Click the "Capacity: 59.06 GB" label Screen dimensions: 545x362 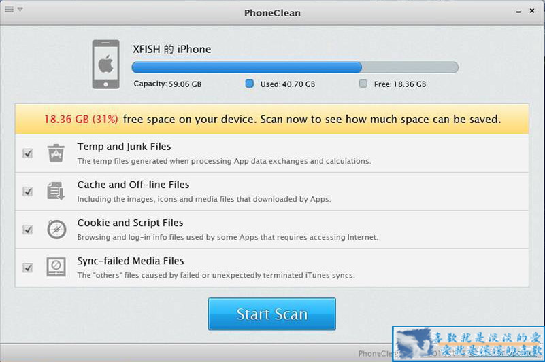[167, 84]
